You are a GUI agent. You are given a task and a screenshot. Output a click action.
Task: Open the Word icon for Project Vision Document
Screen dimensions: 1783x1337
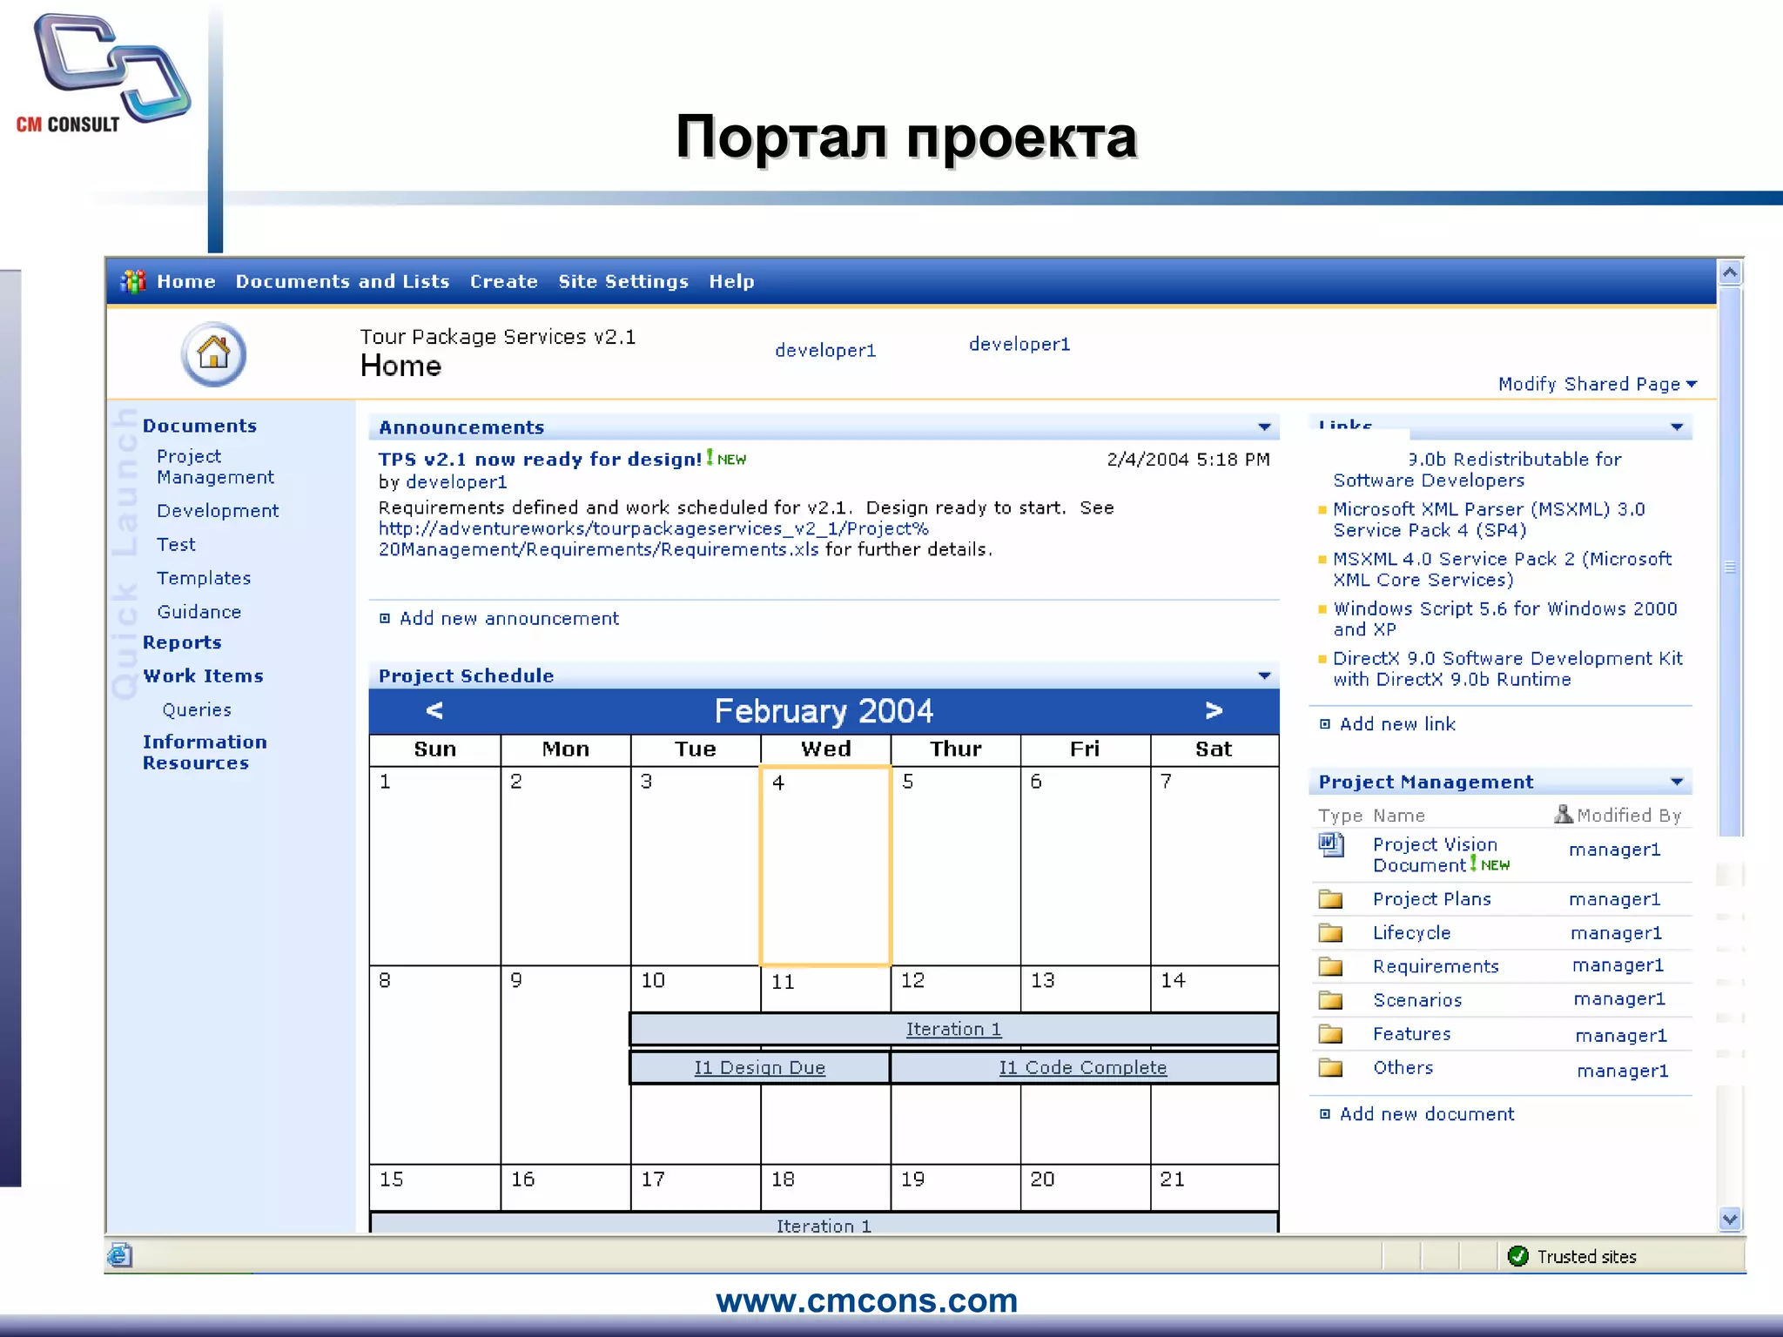coord(1330,844)
